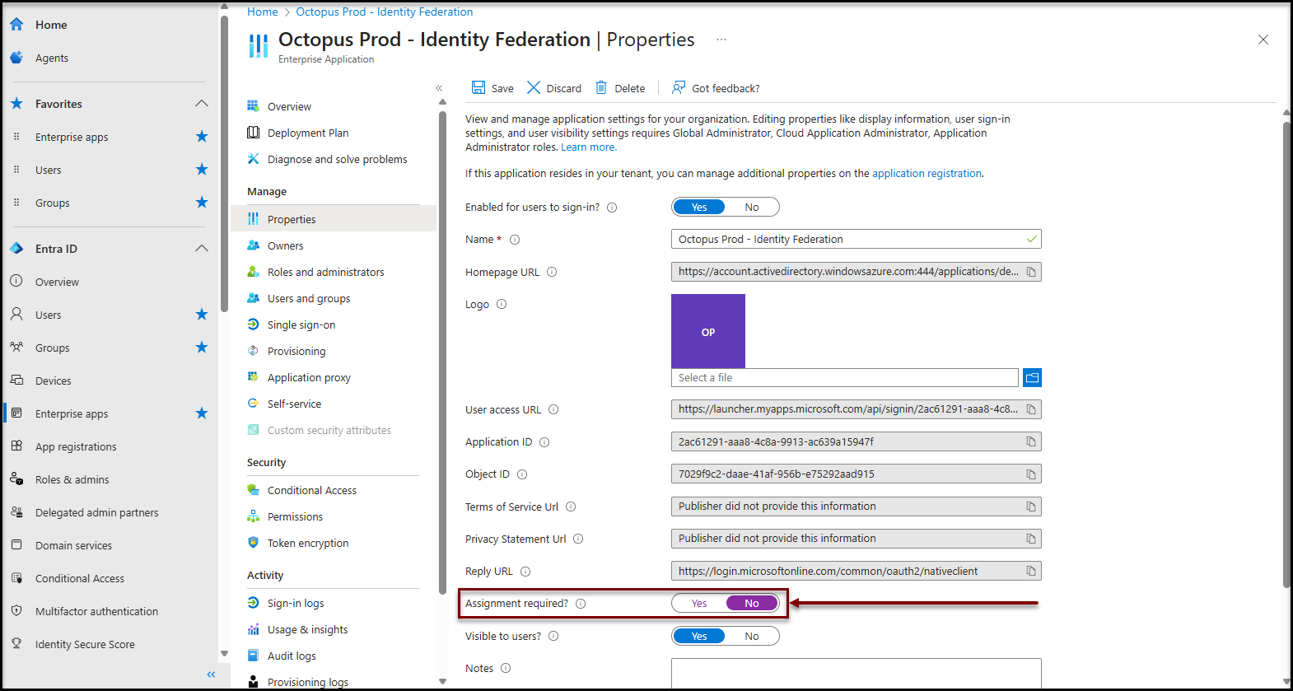
Task: Open the application registration link
Action: click(927, 174)
